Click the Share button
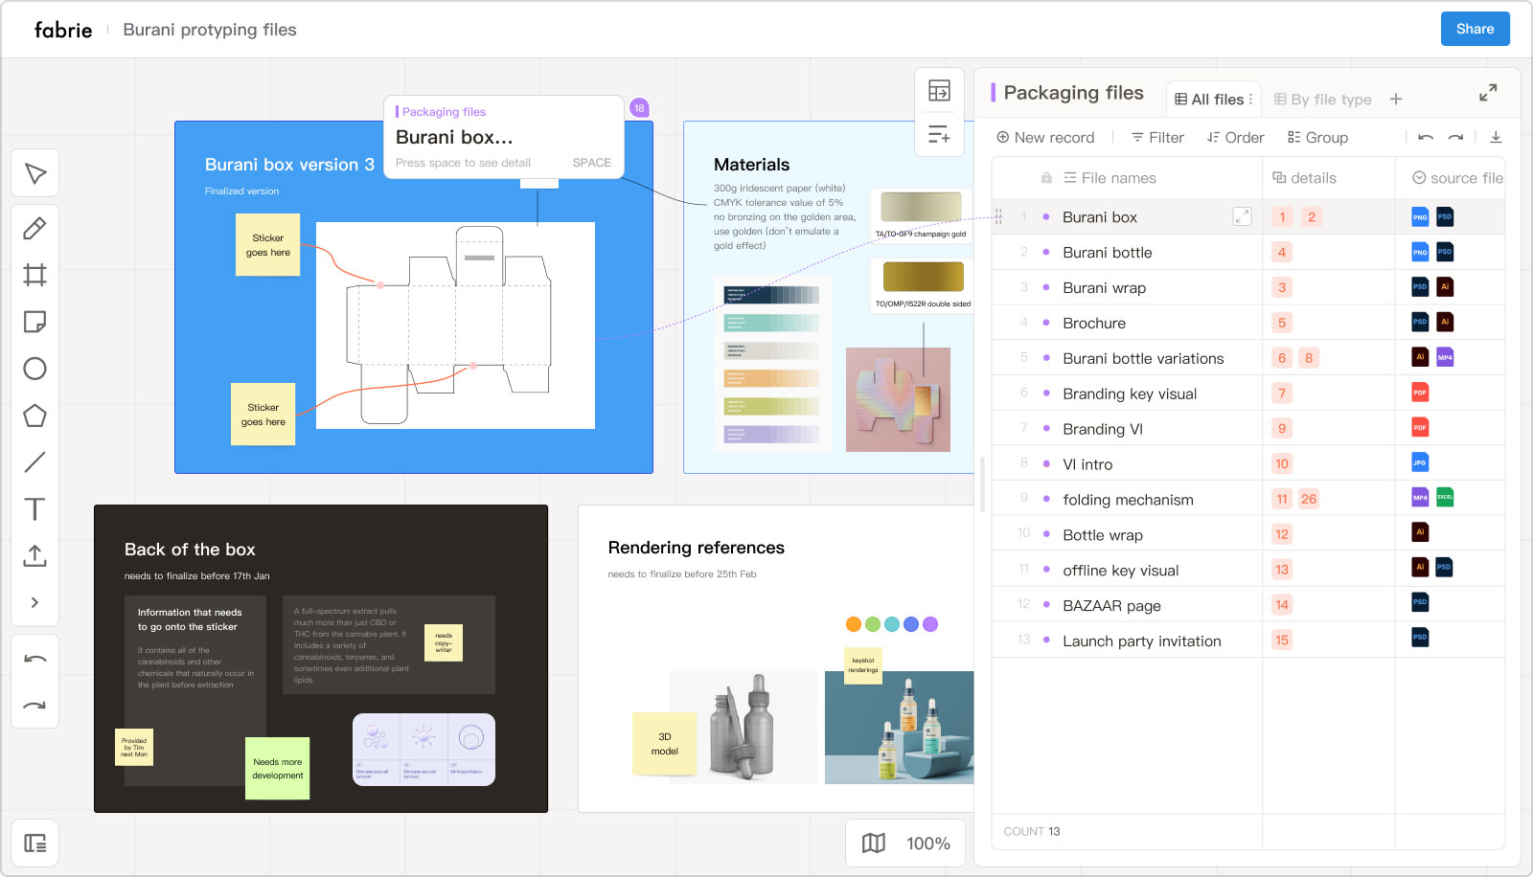 click(1475, 29)
